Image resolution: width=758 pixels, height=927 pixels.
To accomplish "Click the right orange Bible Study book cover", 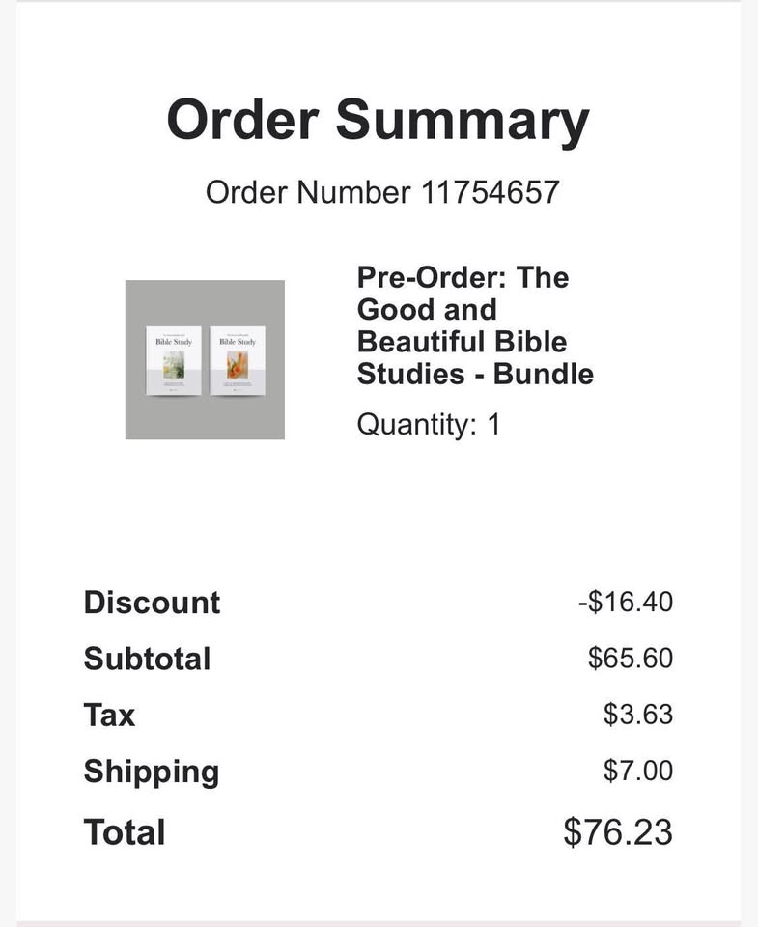I will pyautogui.click(x=238, y=360).
